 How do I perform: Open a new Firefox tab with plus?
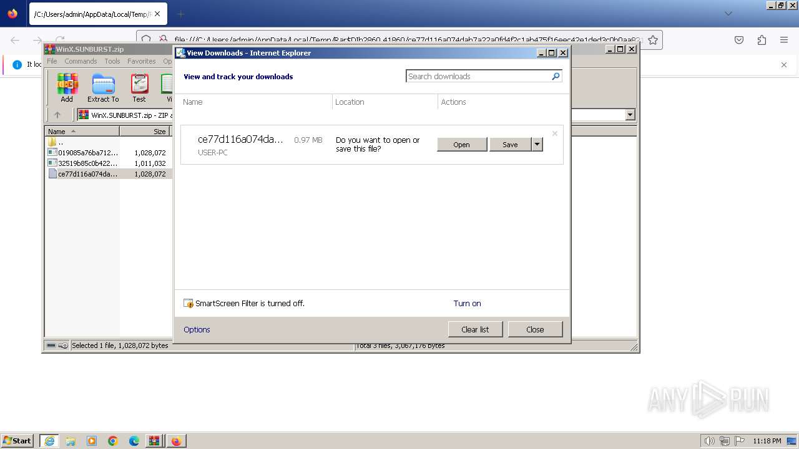click(180, 14)
